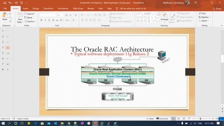Select slide 1 thumbnail
The height and width of the screenshot is (126, 224).
[8, 31]
